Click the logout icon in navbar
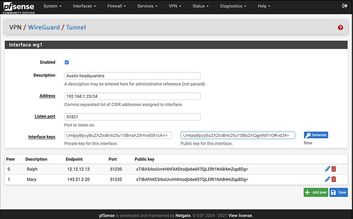The image size is (353, 219). [x=345, y=6]
